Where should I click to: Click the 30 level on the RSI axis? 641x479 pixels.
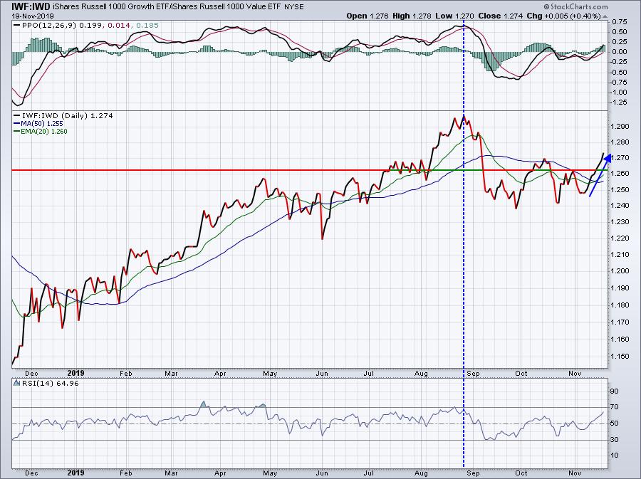615,440
